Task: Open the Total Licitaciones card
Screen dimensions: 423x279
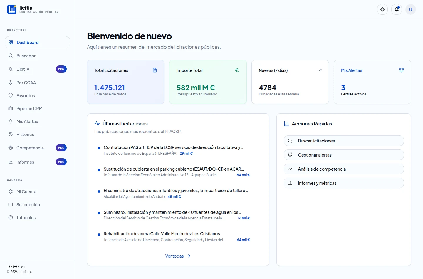Action: (x=126, y=82)
